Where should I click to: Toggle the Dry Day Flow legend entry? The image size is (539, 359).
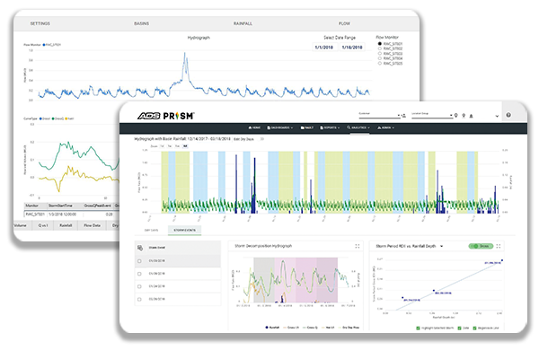(349, 328)
